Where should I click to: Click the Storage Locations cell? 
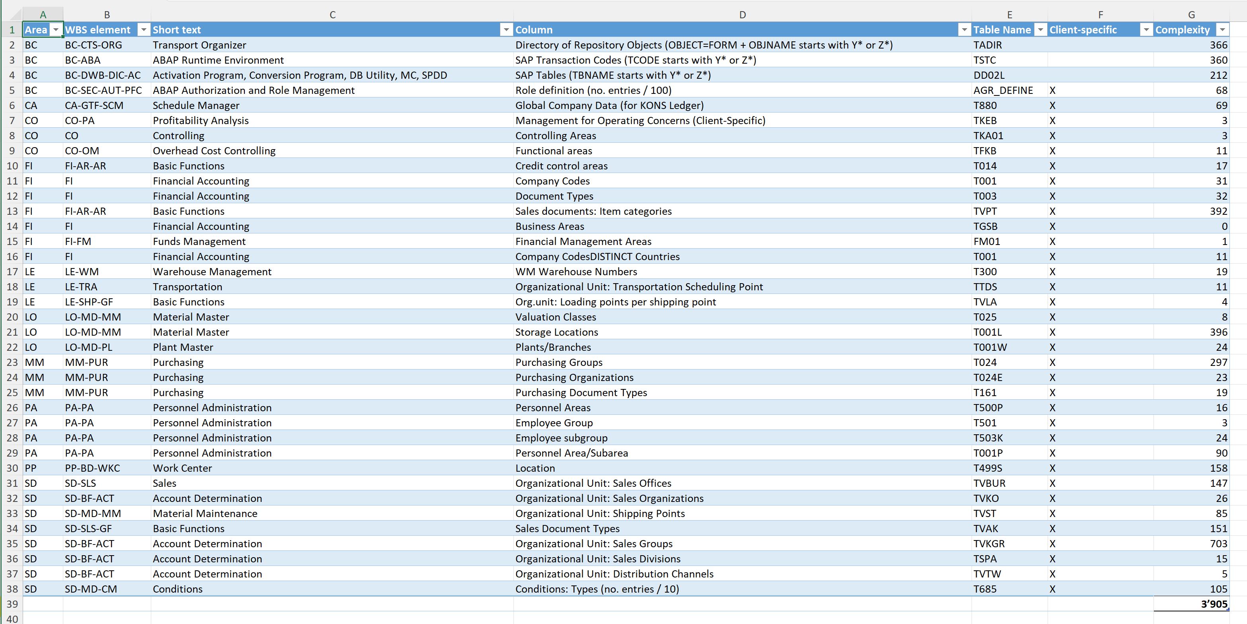pos(557,332)
